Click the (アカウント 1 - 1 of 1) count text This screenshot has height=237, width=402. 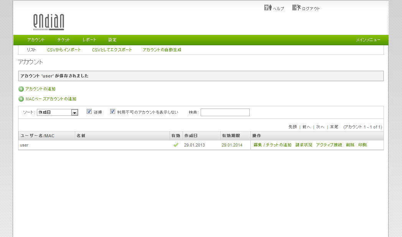coord(363,127)
